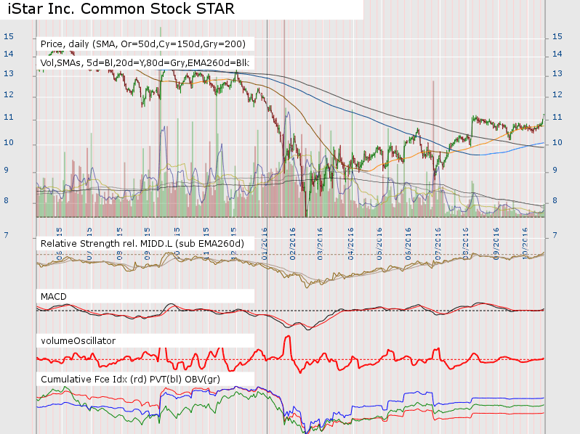This screenshot has width=580, height=434.
Task: Click the 02/2016 date label
Action: (292, 244)
